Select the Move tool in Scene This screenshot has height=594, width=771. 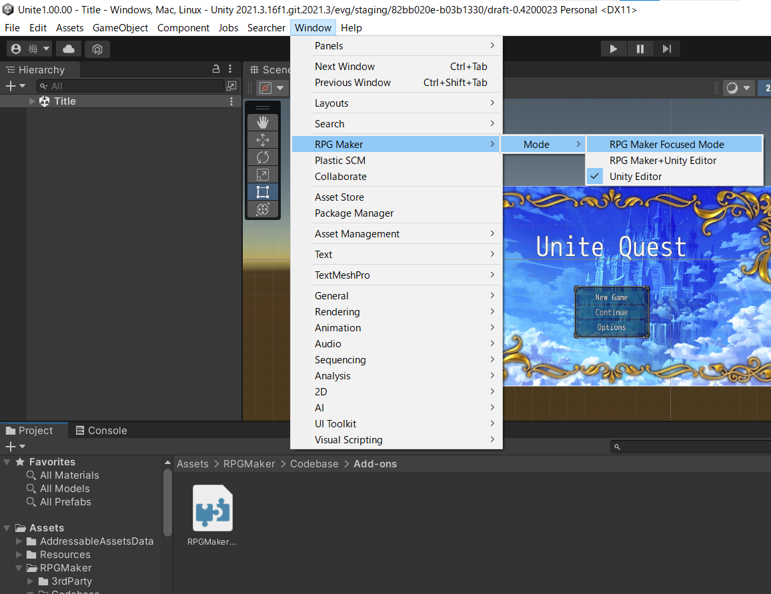click(x=263, y=140)
